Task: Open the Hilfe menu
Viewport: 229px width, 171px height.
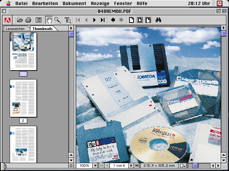Action: pos(142,3)
